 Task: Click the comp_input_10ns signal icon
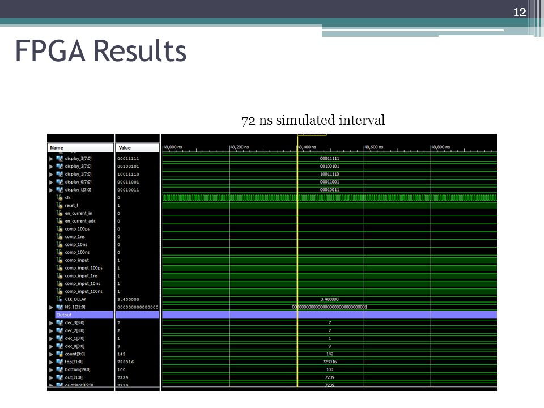[59, 283]
